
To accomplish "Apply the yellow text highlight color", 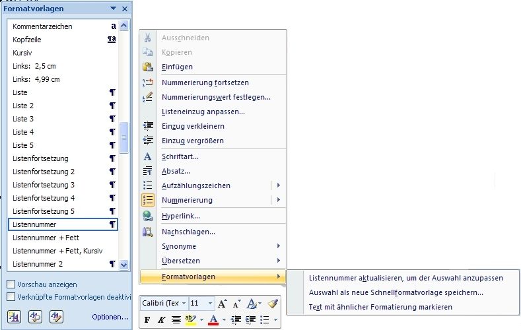I will click(190, 320).
